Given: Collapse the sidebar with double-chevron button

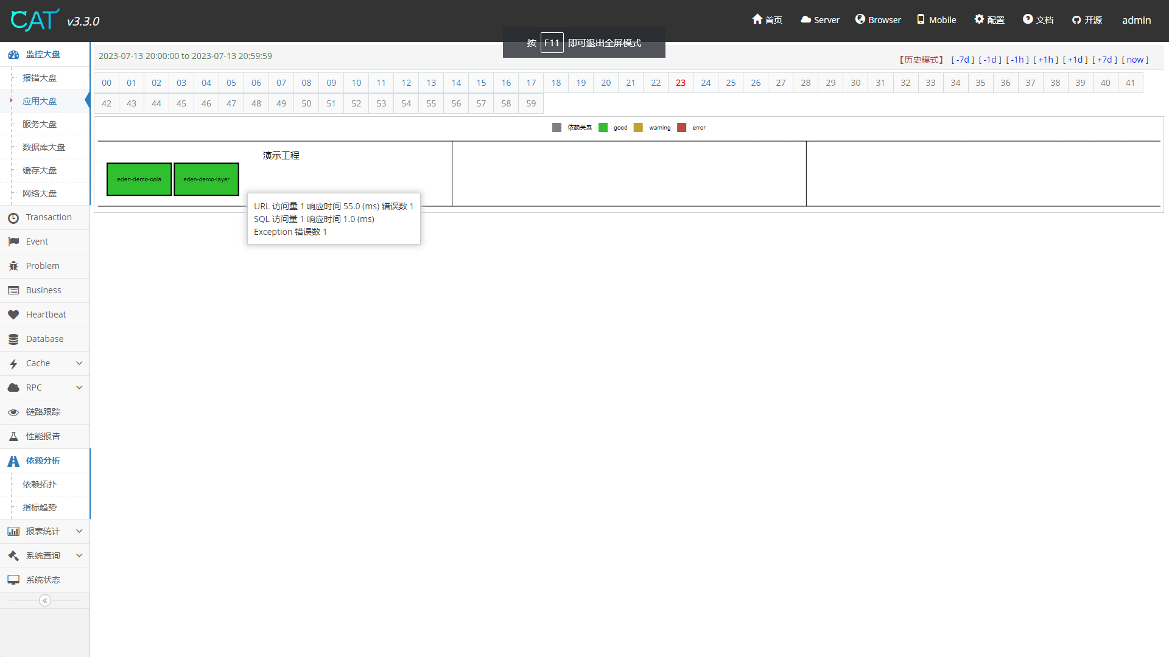Looking at the screenshot, I should pos(45,601).
